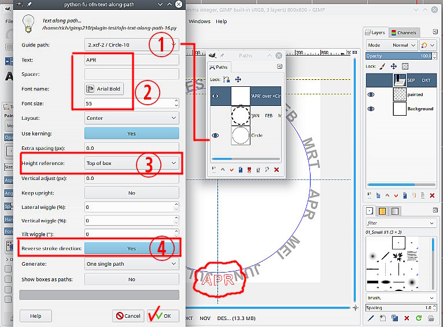Open Paths tab configuration menu
This screenshot has height=327, width=443.
tap(279, 67)
